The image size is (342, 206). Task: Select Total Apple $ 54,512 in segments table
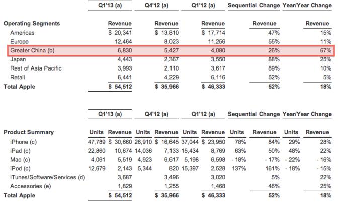[120, 87]
